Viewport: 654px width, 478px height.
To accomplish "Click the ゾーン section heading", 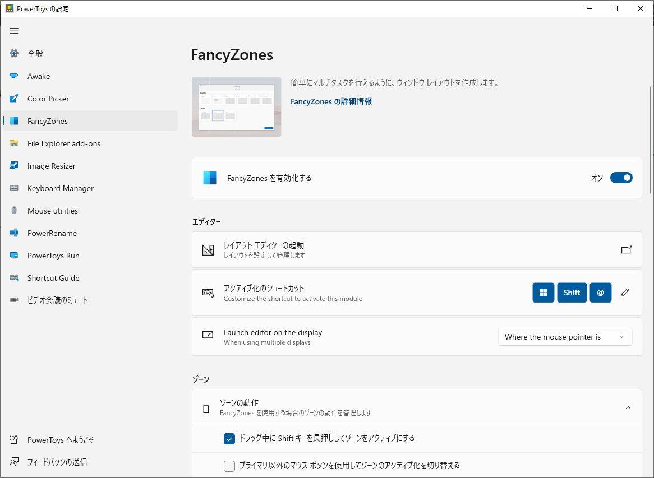I will [x=201, y=379].
